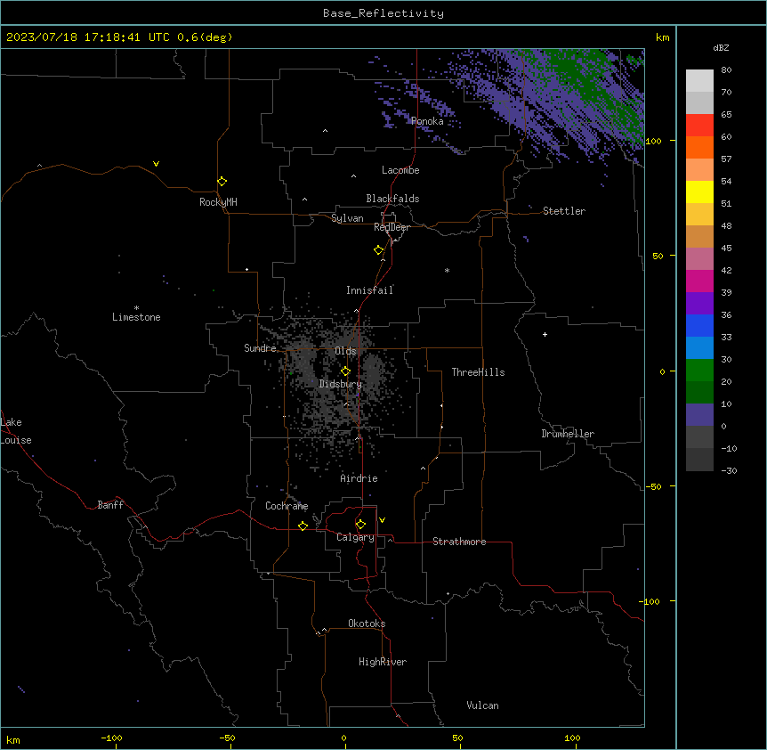This screenshot has width=767, height=750.
Task: Click the yellow diamond marker above RockyMH
Action: click(x=222, y=182)
